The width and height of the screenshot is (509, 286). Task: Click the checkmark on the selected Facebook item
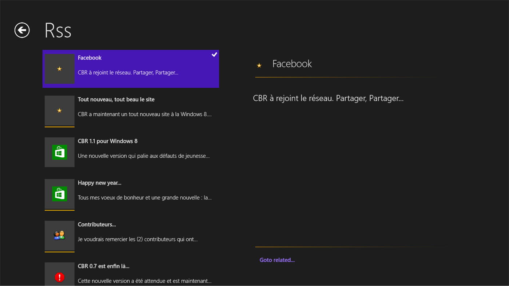[214, 55]
